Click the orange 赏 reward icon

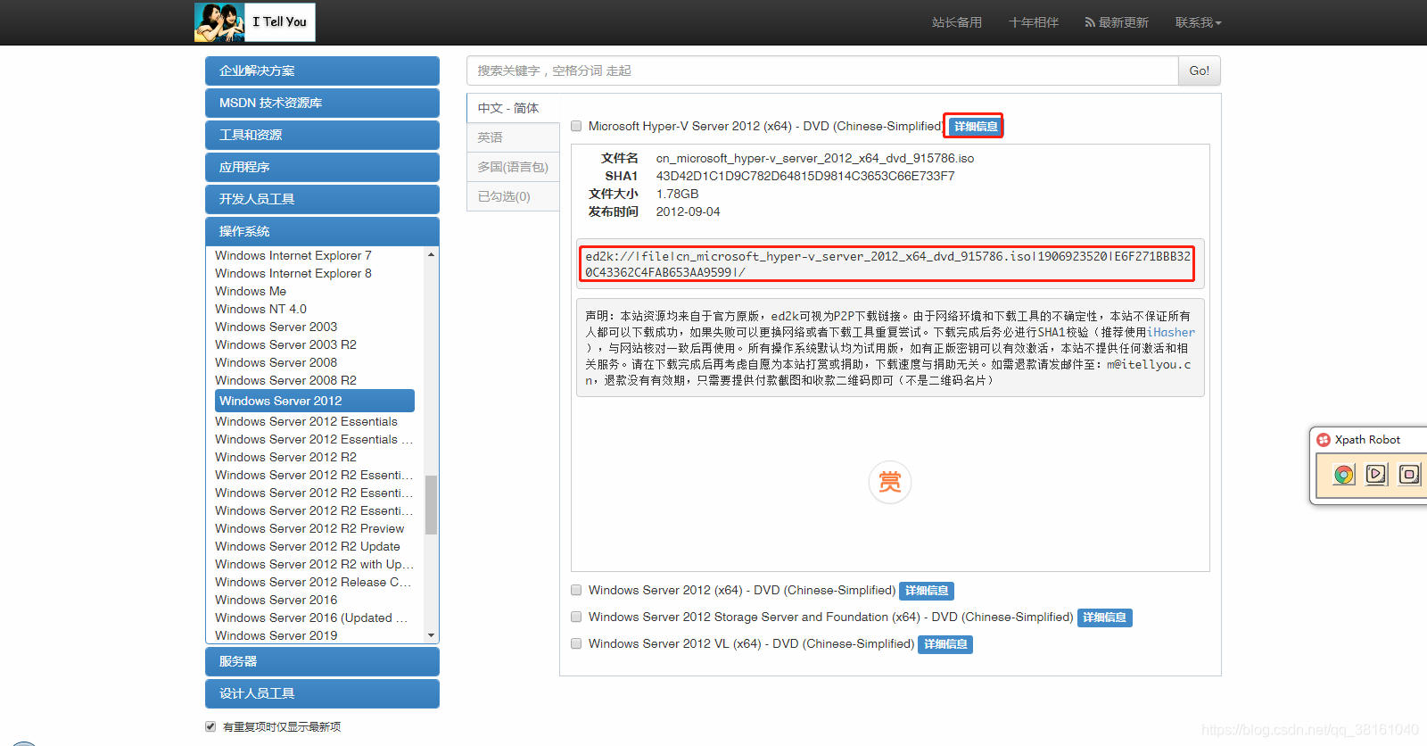890,482
